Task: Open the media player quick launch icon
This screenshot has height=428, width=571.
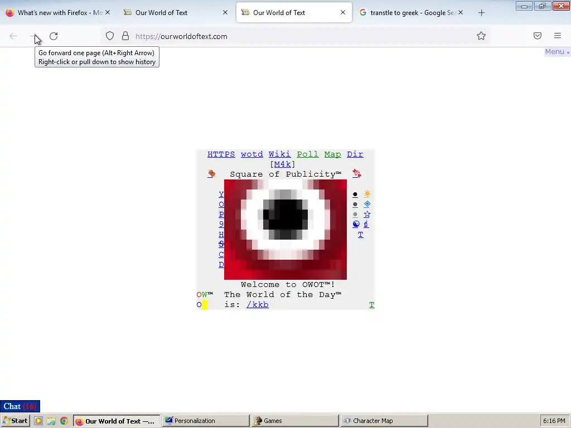Action: [38, 421]
